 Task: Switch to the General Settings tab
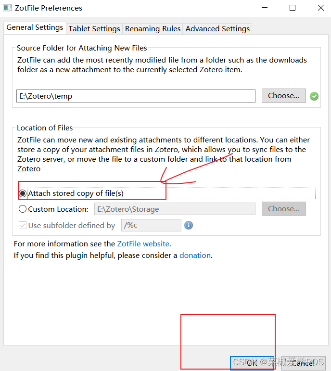pos(35,28)
